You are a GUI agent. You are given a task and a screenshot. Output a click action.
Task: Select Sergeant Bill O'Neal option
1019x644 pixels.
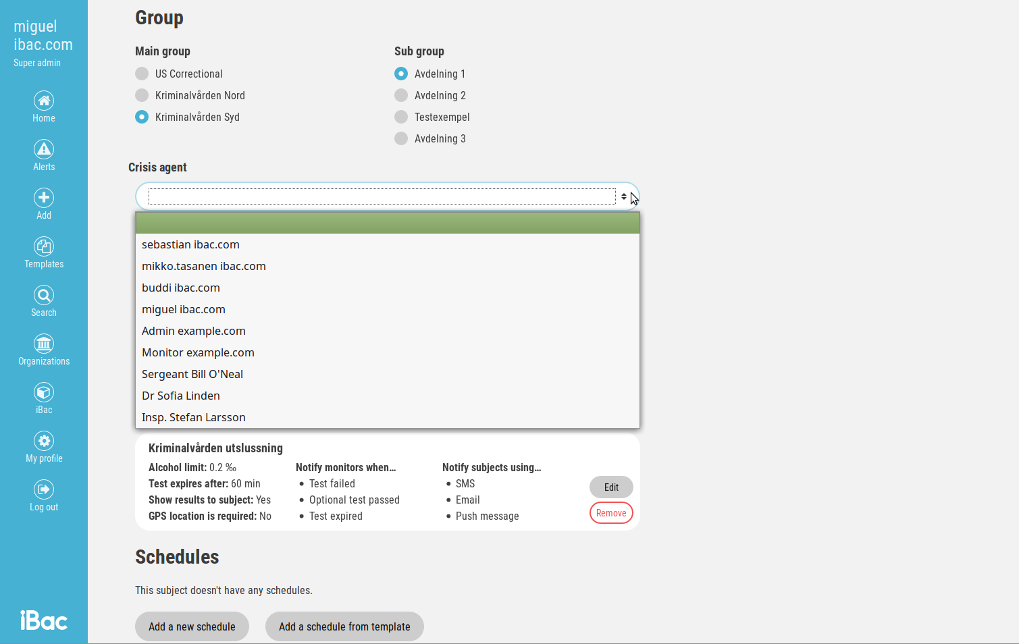point(192,374)
